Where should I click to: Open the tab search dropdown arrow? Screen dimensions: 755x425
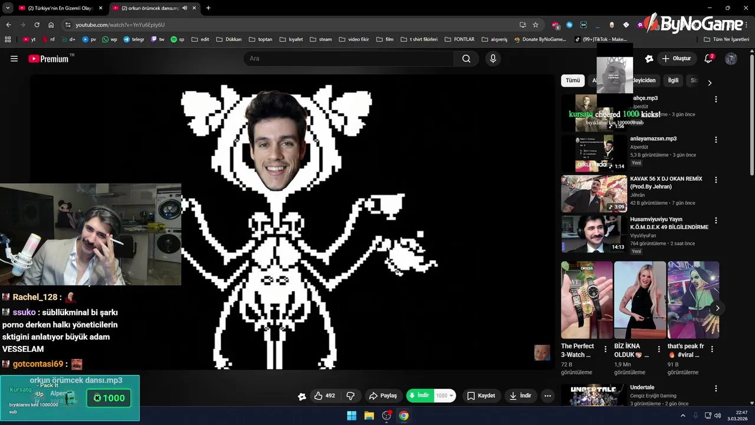click(8, 8)
